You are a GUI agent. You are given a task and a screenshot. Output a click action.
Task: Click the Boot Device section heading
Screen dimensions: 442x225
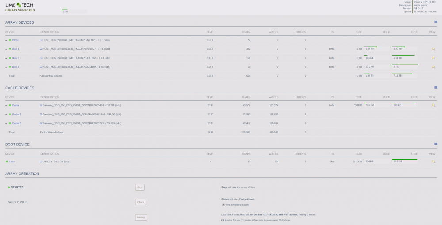click(17, 144)
